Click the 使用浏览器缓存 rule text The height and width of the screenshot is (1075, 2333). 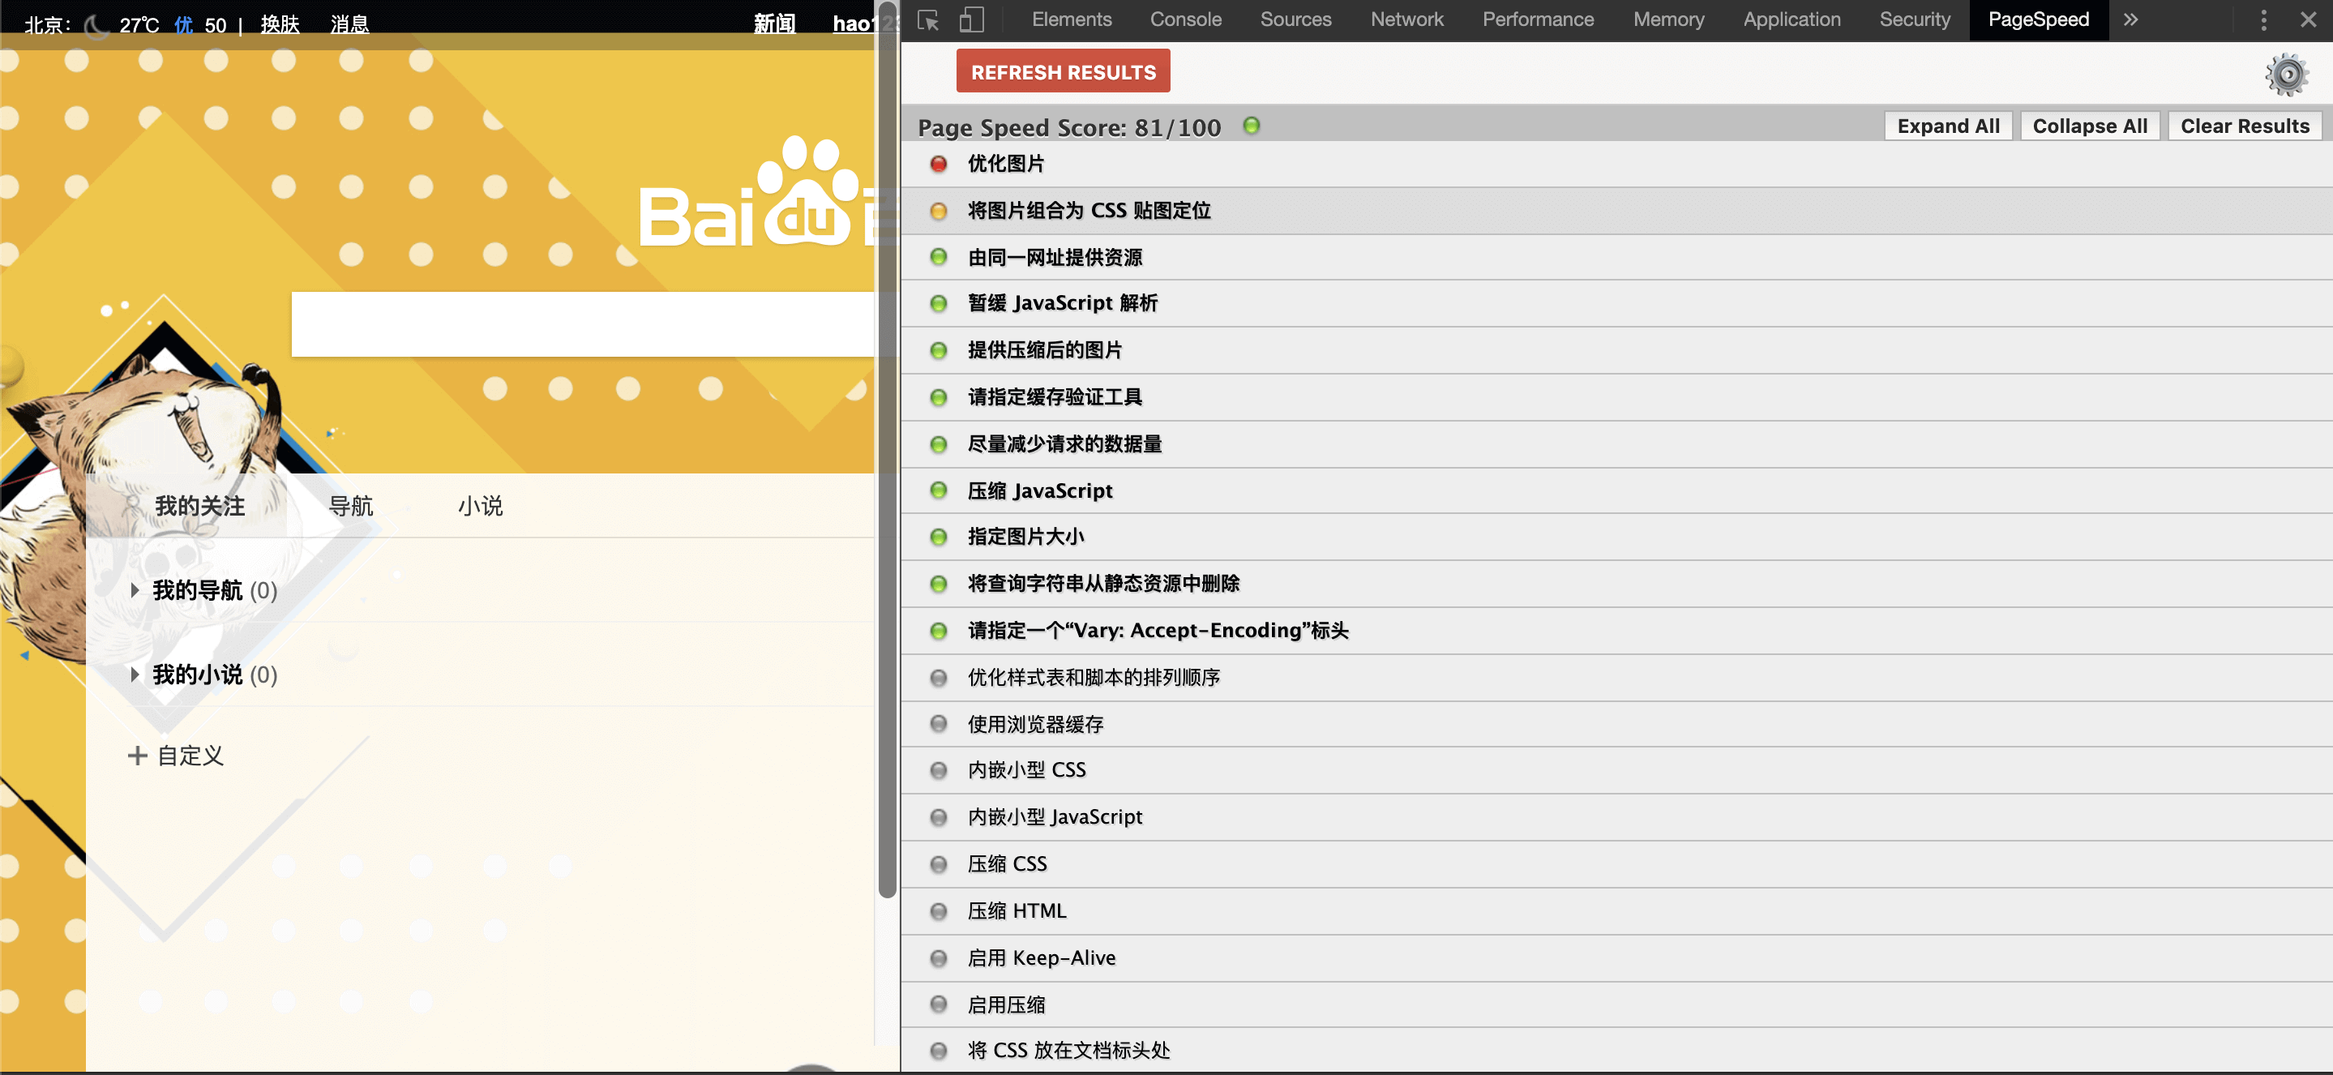point(1035,725)
